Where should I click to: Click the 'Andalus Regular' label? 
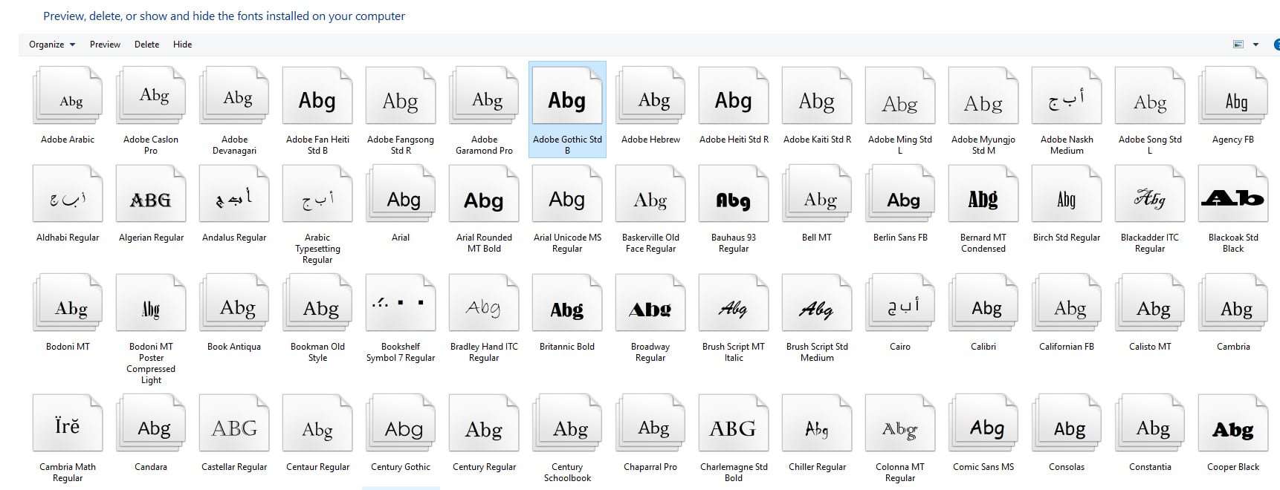234,238
